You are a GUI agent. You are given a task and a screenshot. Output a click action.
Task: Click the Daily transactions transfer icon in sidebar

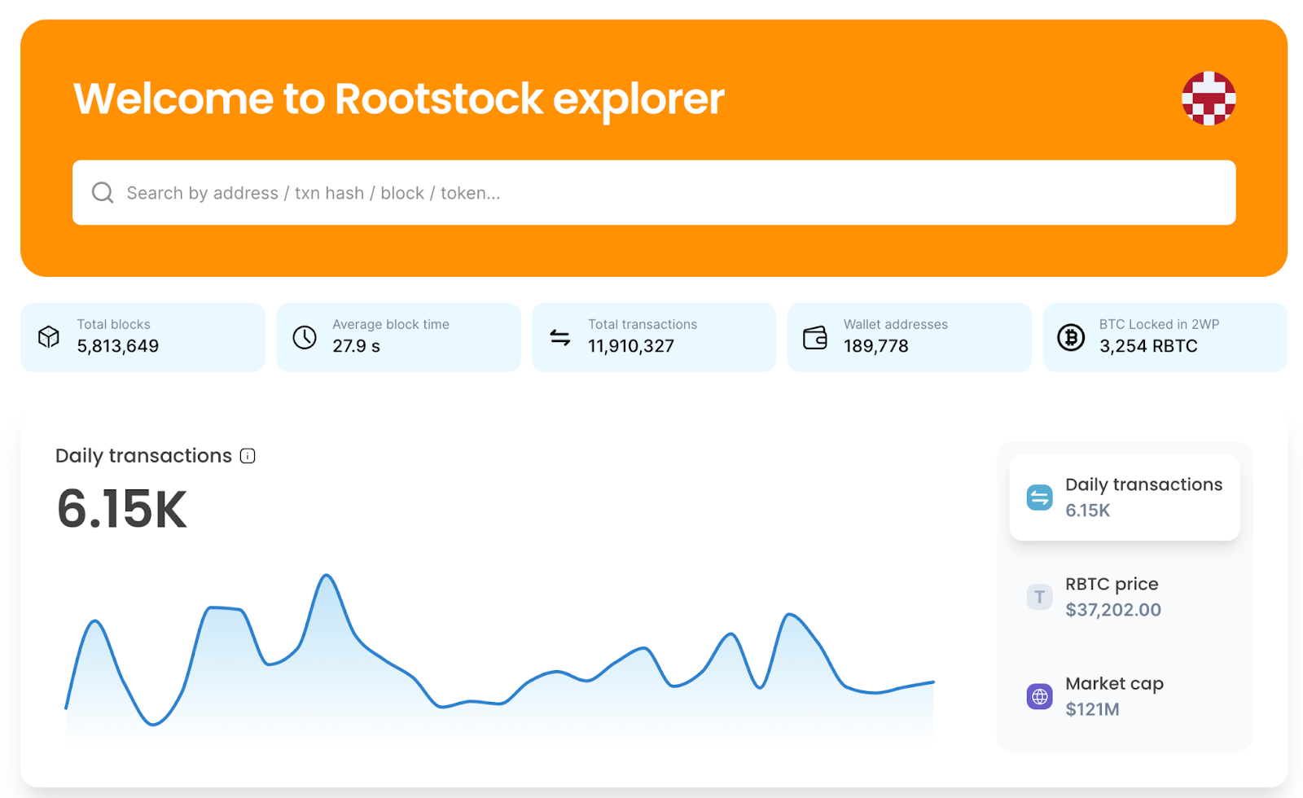1039,497
